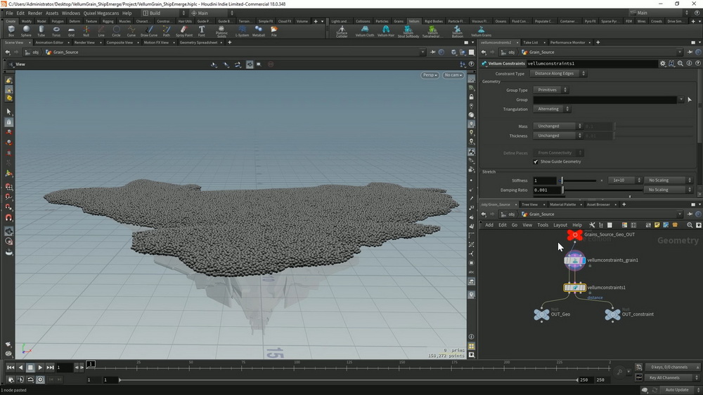Click the Add menu in network editor

point(489,225)
